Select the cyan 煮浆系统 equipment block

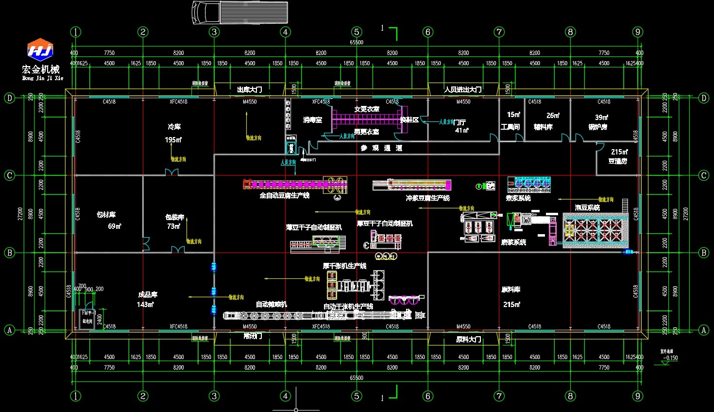[529, 184]
